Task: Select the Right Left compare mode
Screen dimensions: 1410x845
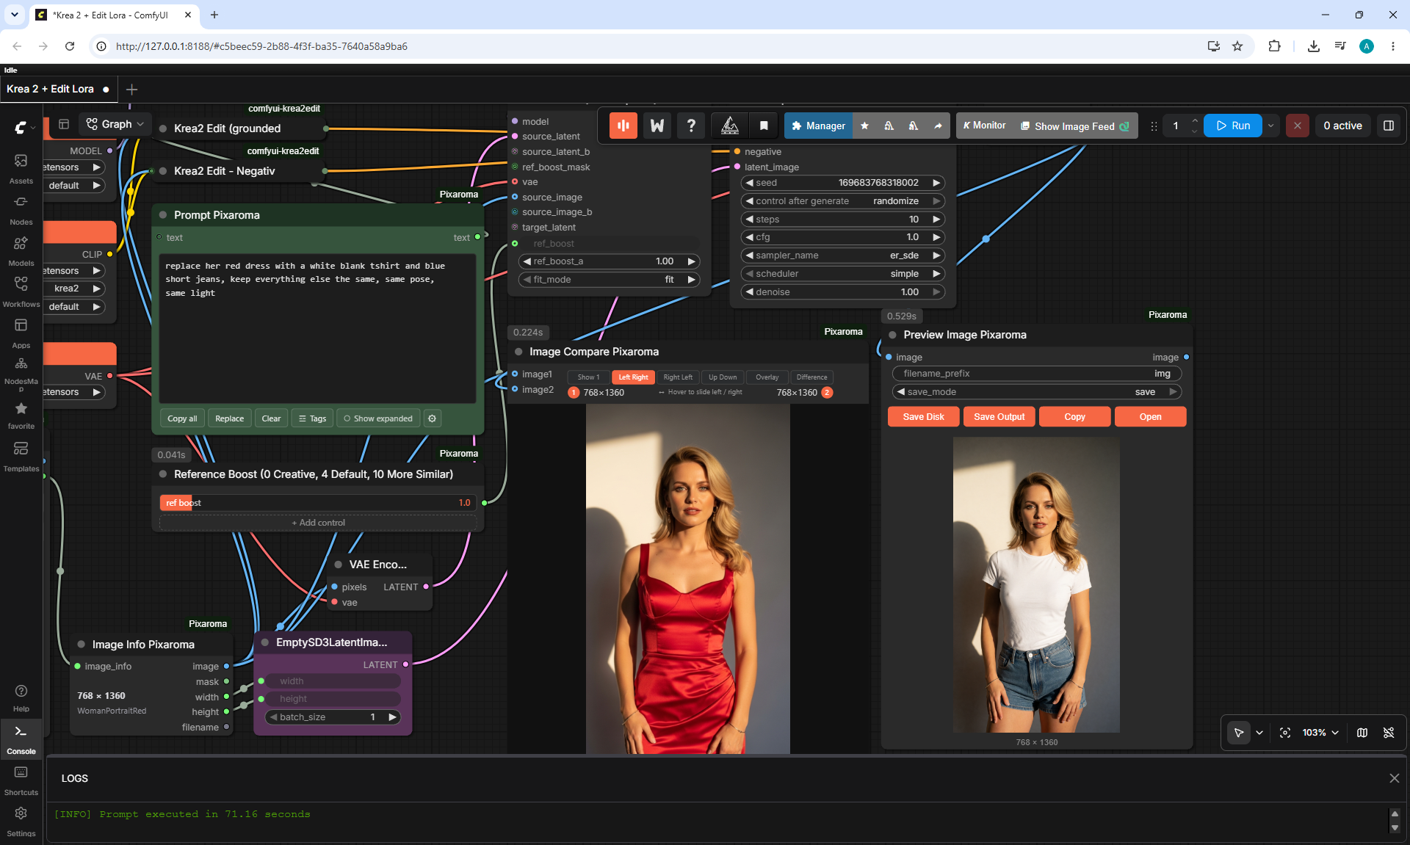Action: 678,377
